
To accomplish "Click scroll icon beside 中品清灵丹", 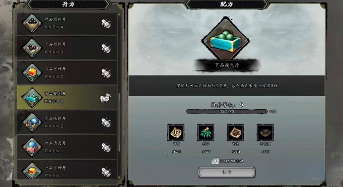I will [x=106, y=147].
